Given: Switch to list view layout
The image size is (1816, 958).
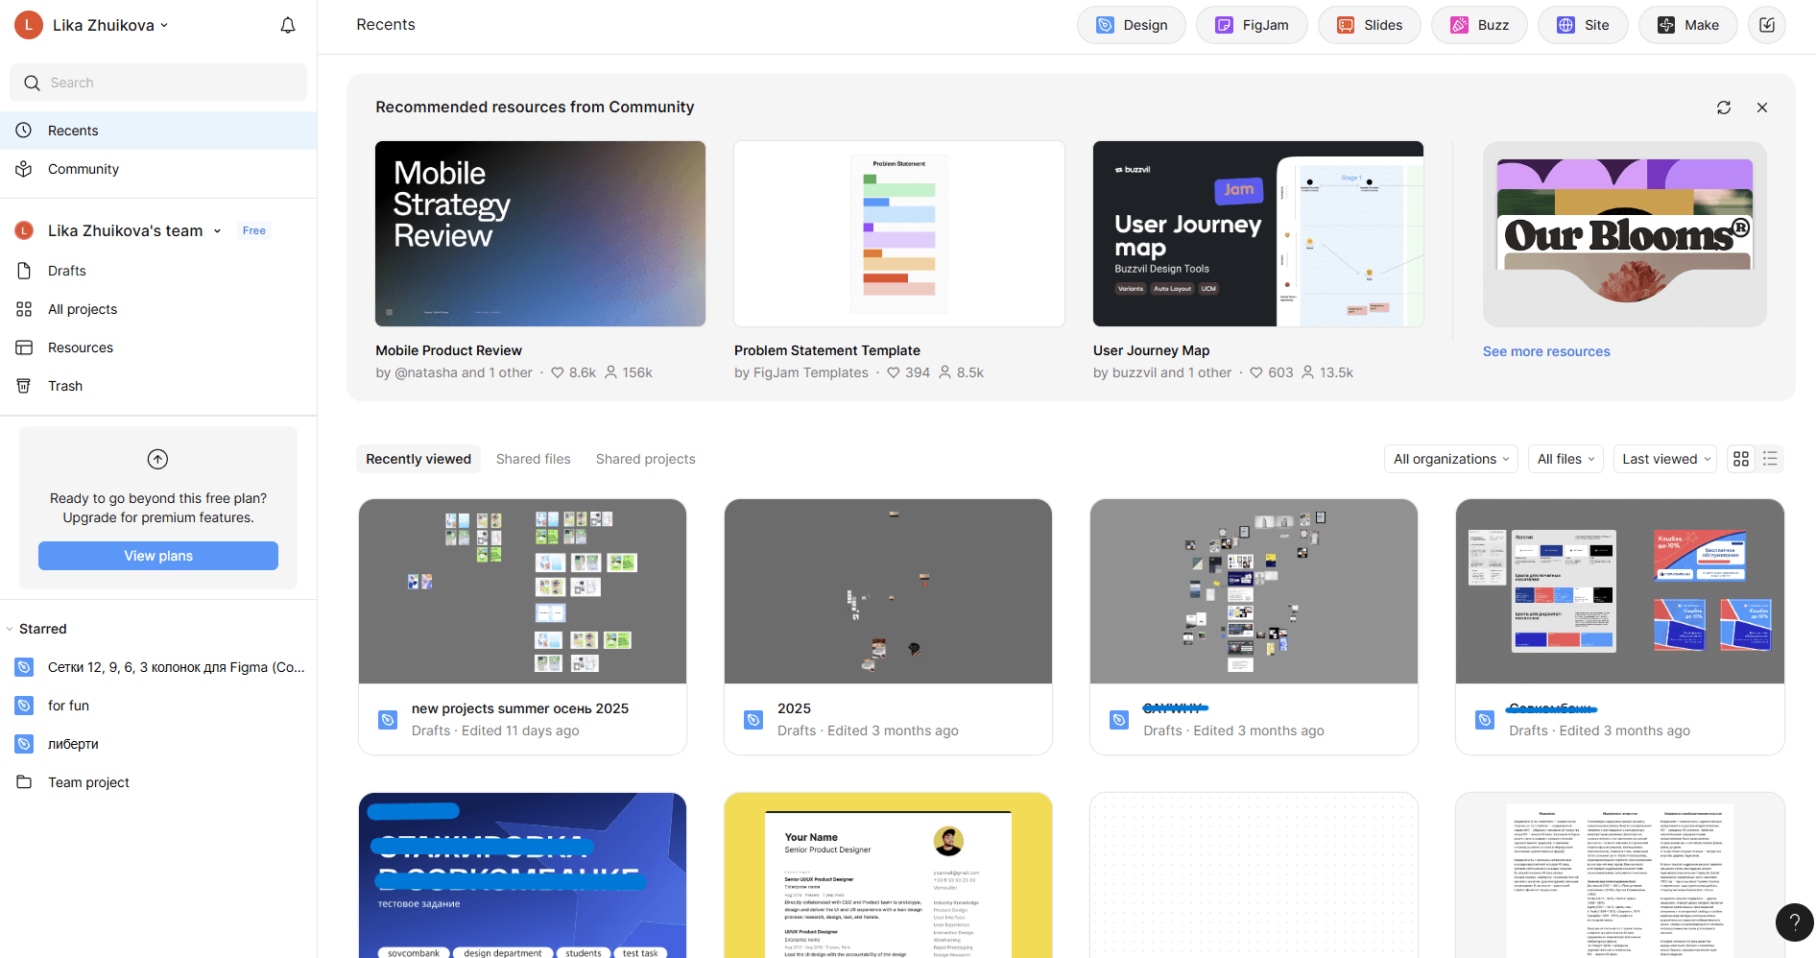Looking at the screenshot, I should tap(1771, 459).
